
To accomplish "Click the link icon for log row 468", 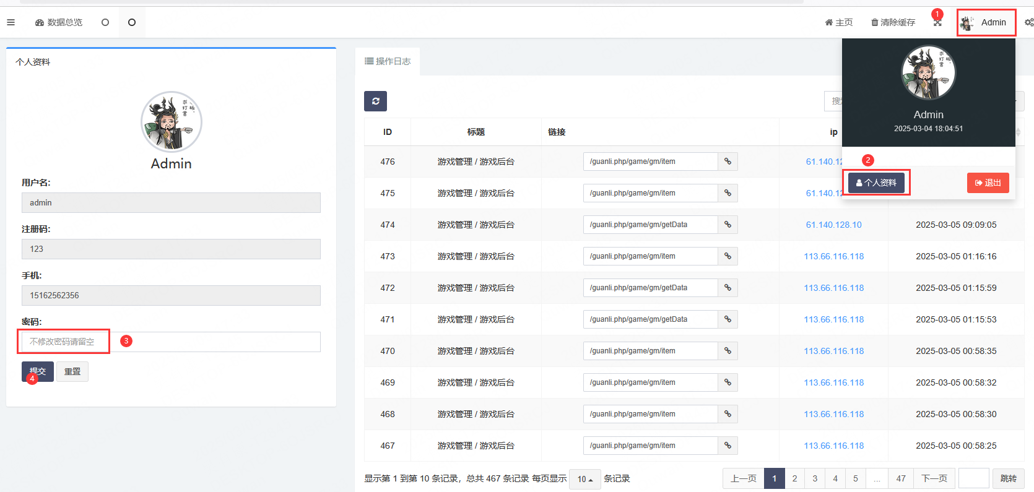I will (728, 414).
